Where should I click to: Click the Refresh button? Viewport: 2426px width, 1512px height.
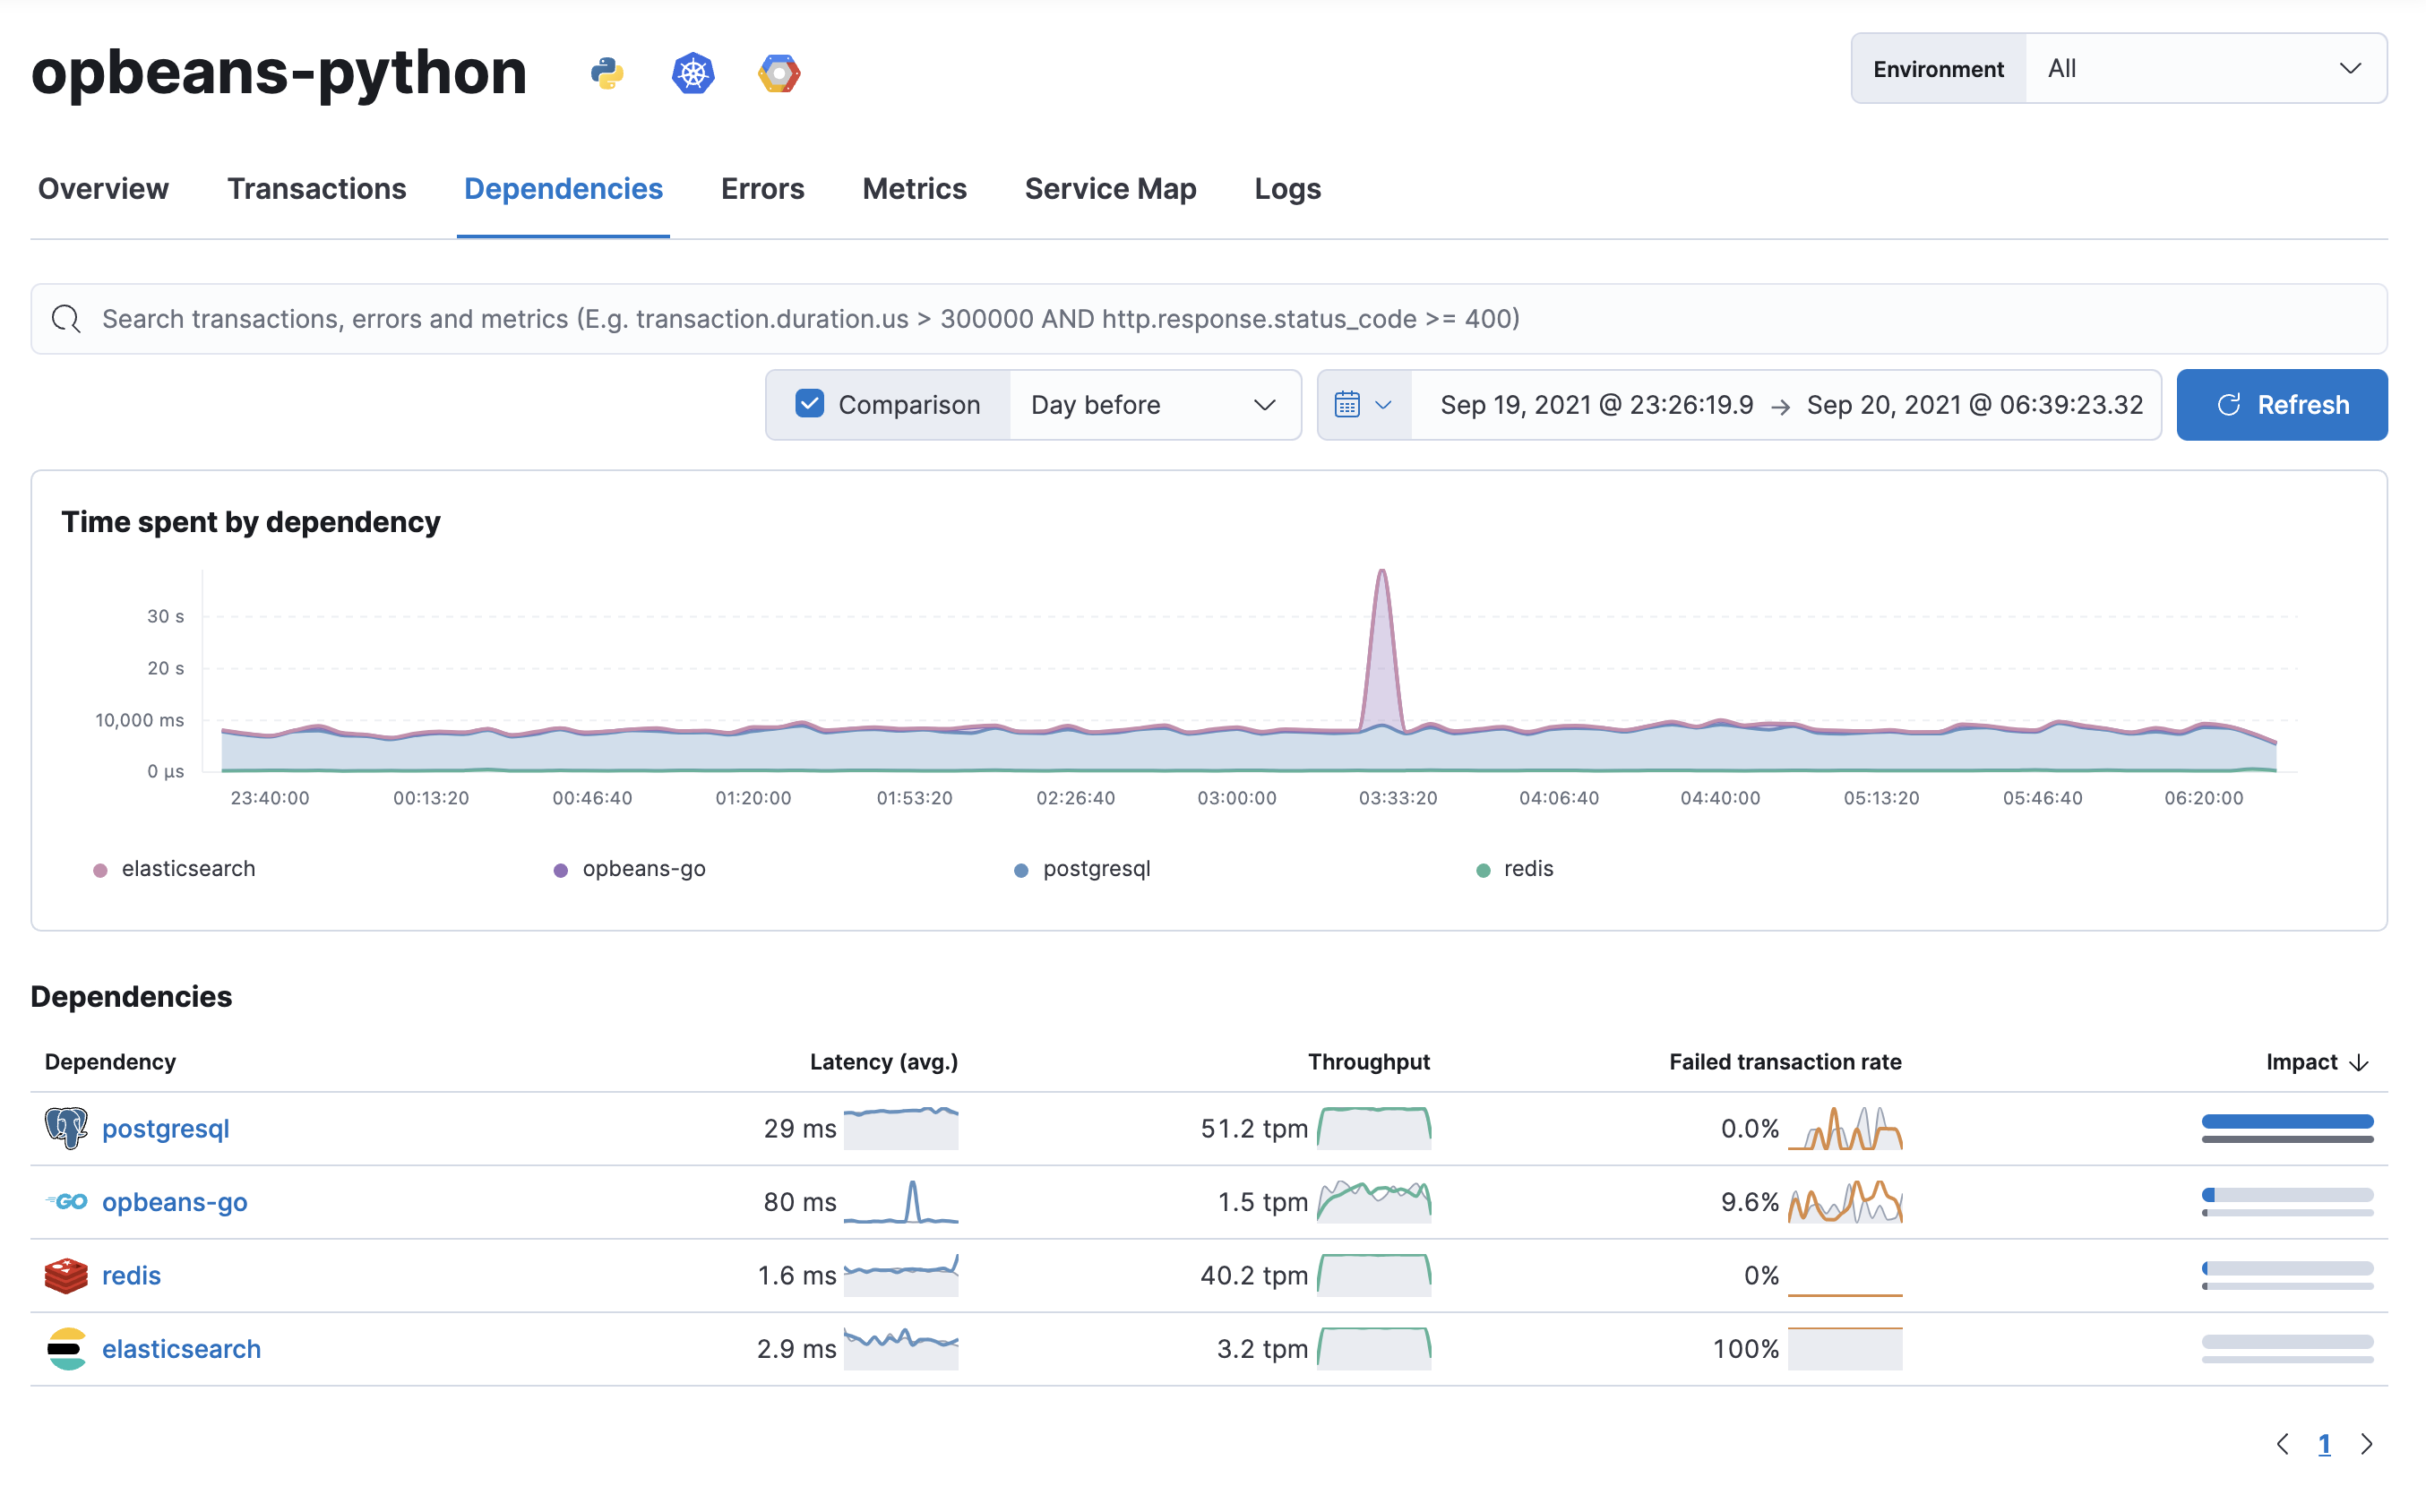(x=2282, y=402)
